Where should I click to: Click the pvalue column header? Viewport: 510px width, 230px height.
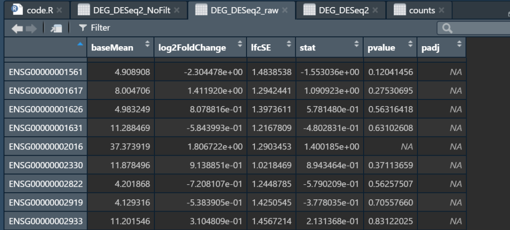coord(391,47)
